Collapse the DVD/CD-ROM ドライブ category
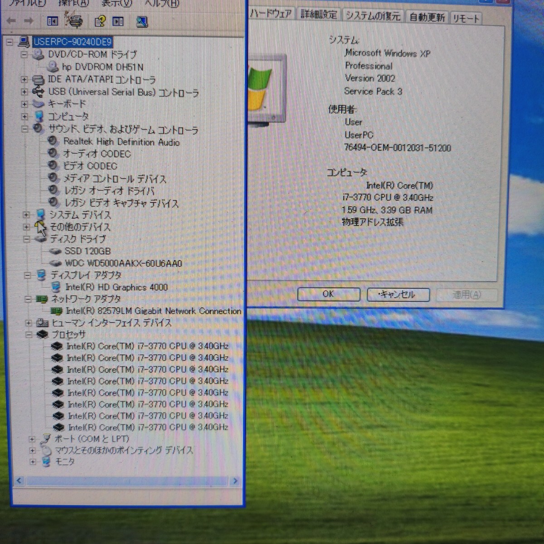Screen dimensions: 544x544 [24, 54]
